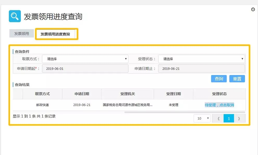Select the 邮政快递 result row
The width and height of the screenshot is (258, 155).
click(x=42, y=105)
